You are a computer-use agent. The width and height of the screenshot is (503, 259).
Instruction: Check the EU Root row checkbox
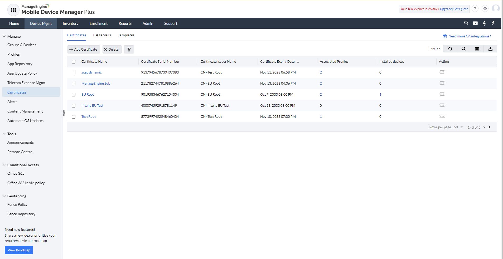[74, 95]
